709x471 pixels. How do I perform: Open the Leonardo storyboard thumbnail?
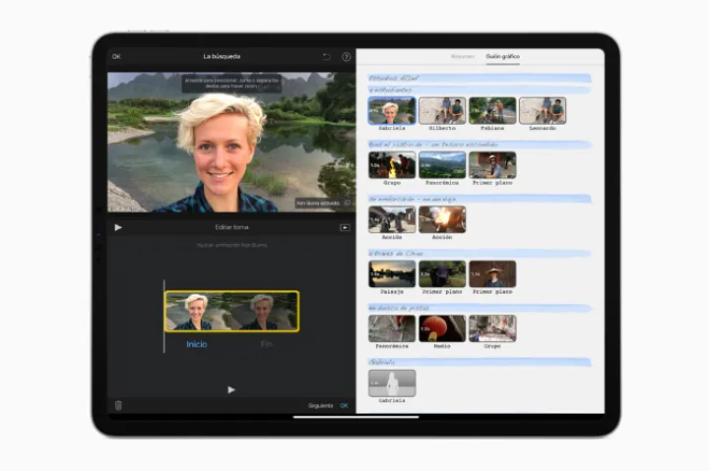(543, 110)
